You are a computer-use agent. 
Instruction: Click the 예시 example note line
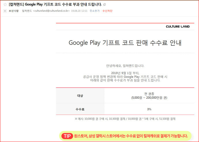(x=125, y=119)
